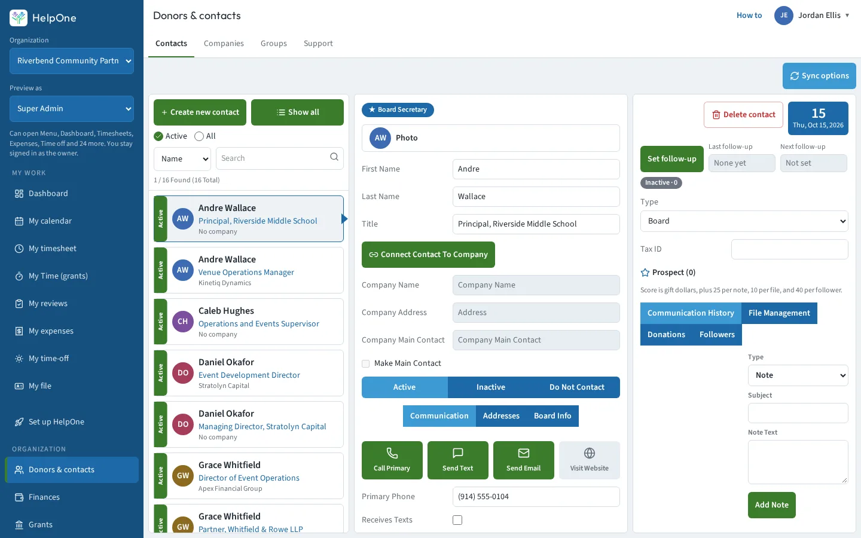Check the Make Main Contact checkbox
Viewport: 861px width, 538px height.
(366, 363)
